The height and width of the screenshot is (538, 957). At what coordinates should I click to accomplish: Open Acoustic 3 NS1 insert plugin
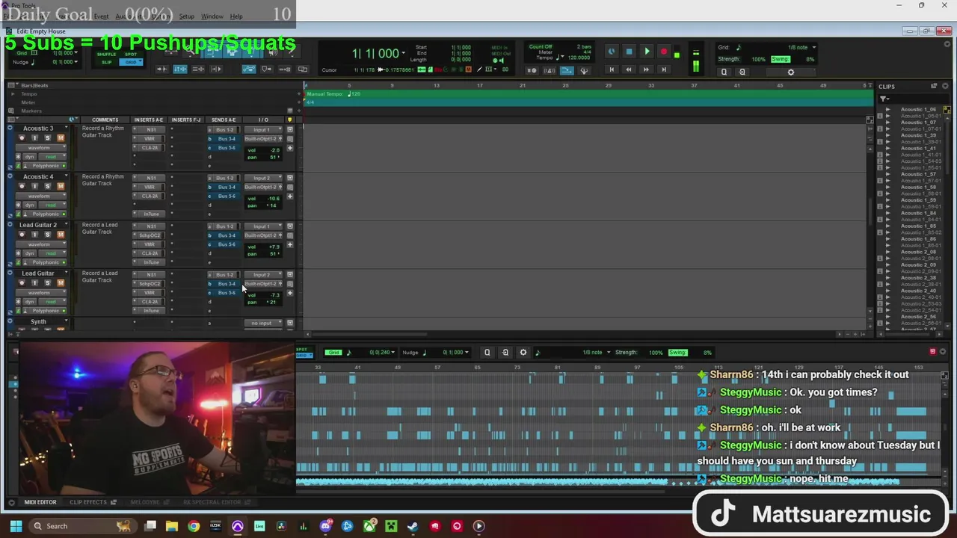coord(150,130)
